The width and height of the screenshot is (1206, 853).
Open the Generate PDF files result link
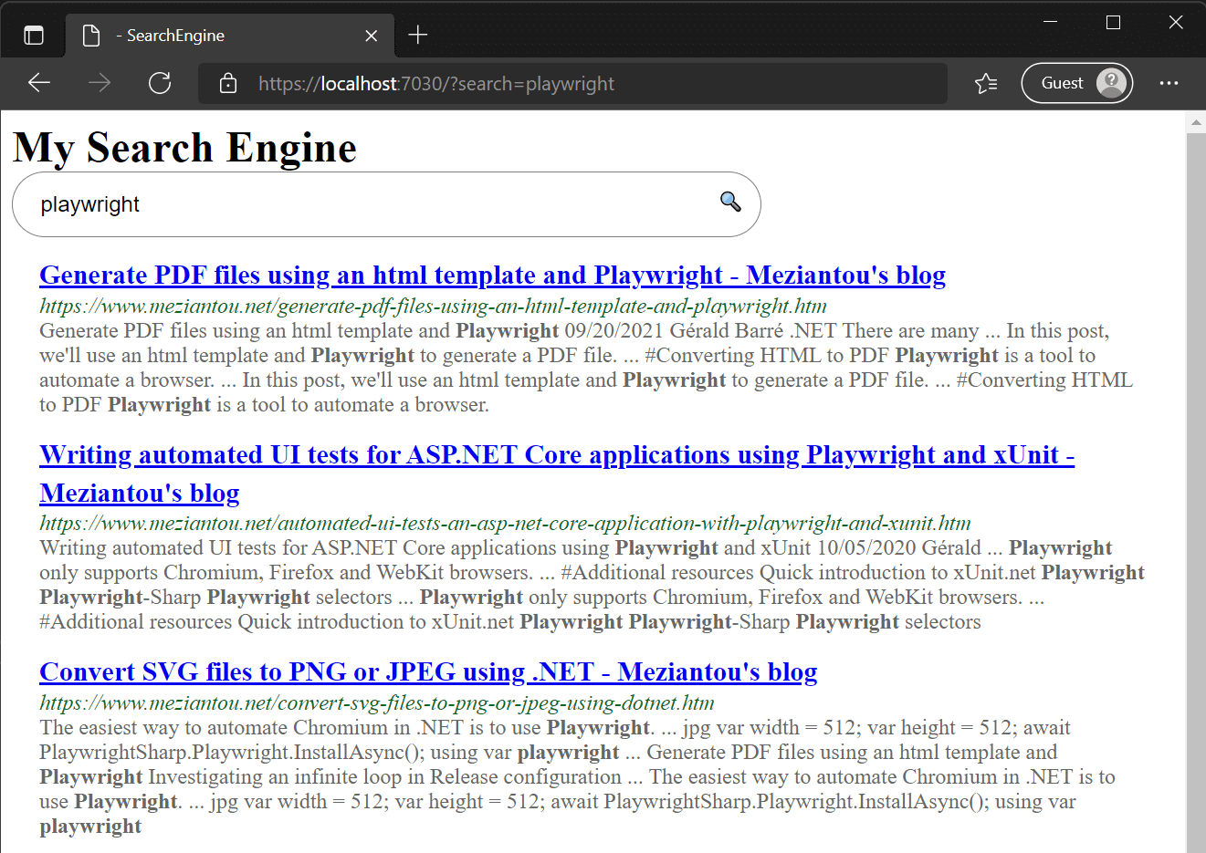[492, 275]
